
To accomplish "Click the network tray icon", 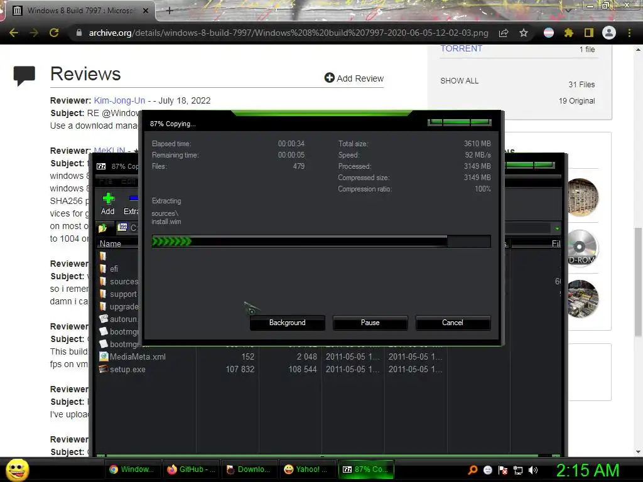I will point(518,470).
